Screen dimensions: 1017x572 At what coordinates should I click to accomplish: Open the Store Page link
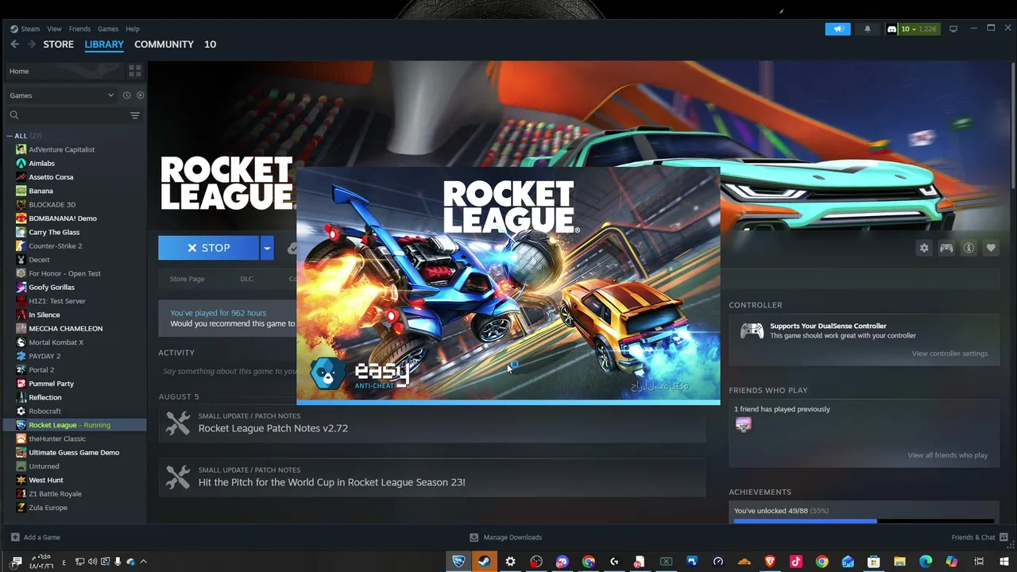(x=187, y=279)
